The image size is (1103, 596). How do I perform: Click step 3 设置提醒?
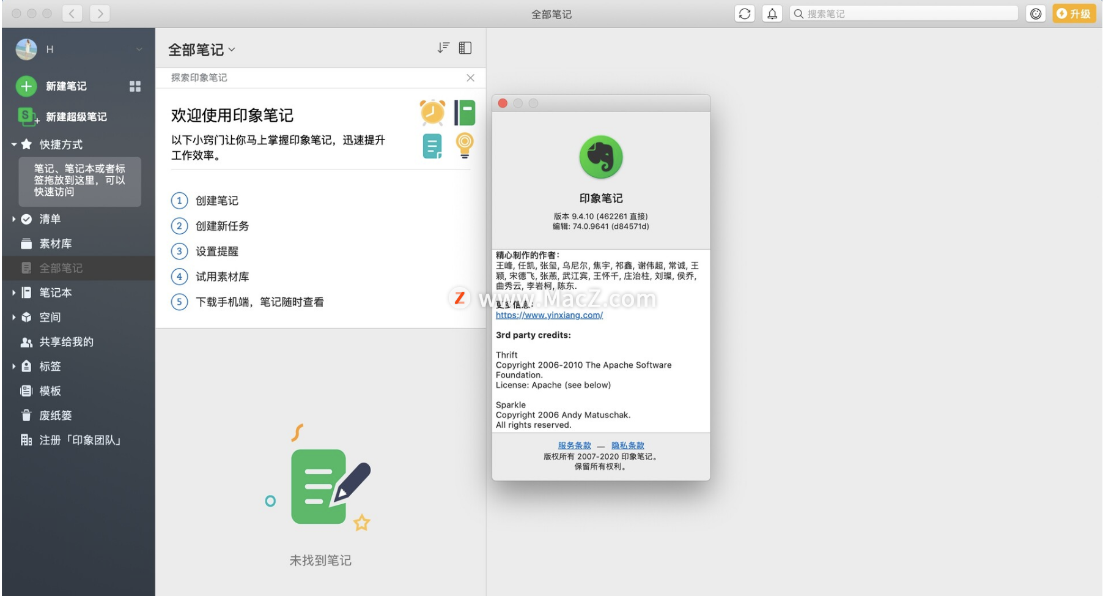pos(217,251)
